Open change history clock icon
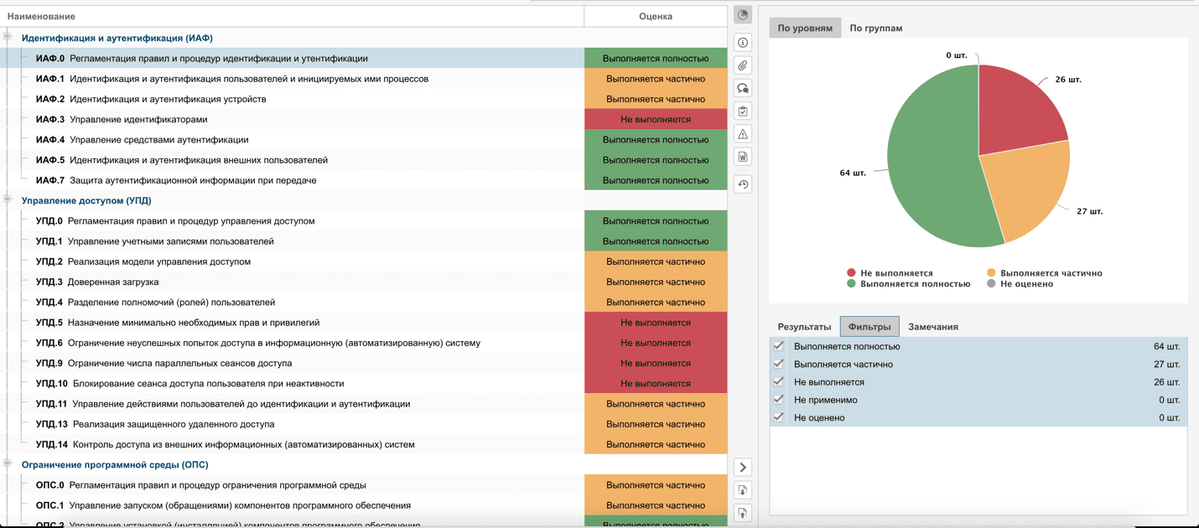Image resolution: width=1199 pixels, height=528 pixels. [x=743, y=184]
